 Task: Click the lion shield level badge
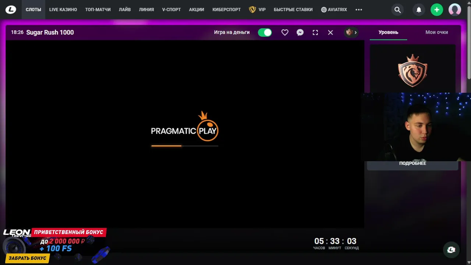point(412,70)
